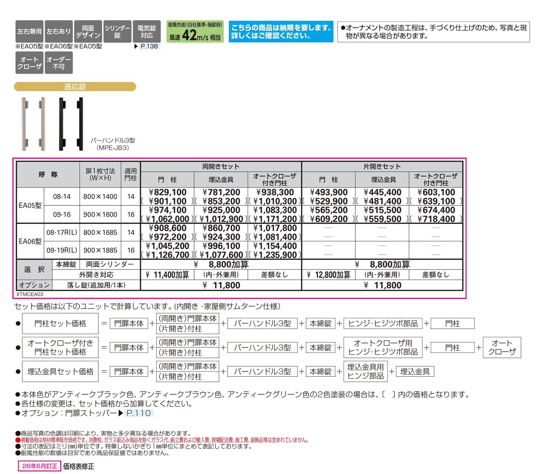
Task: Click the 26年6月訂正 revision tag
Action: tap(40, 466)
